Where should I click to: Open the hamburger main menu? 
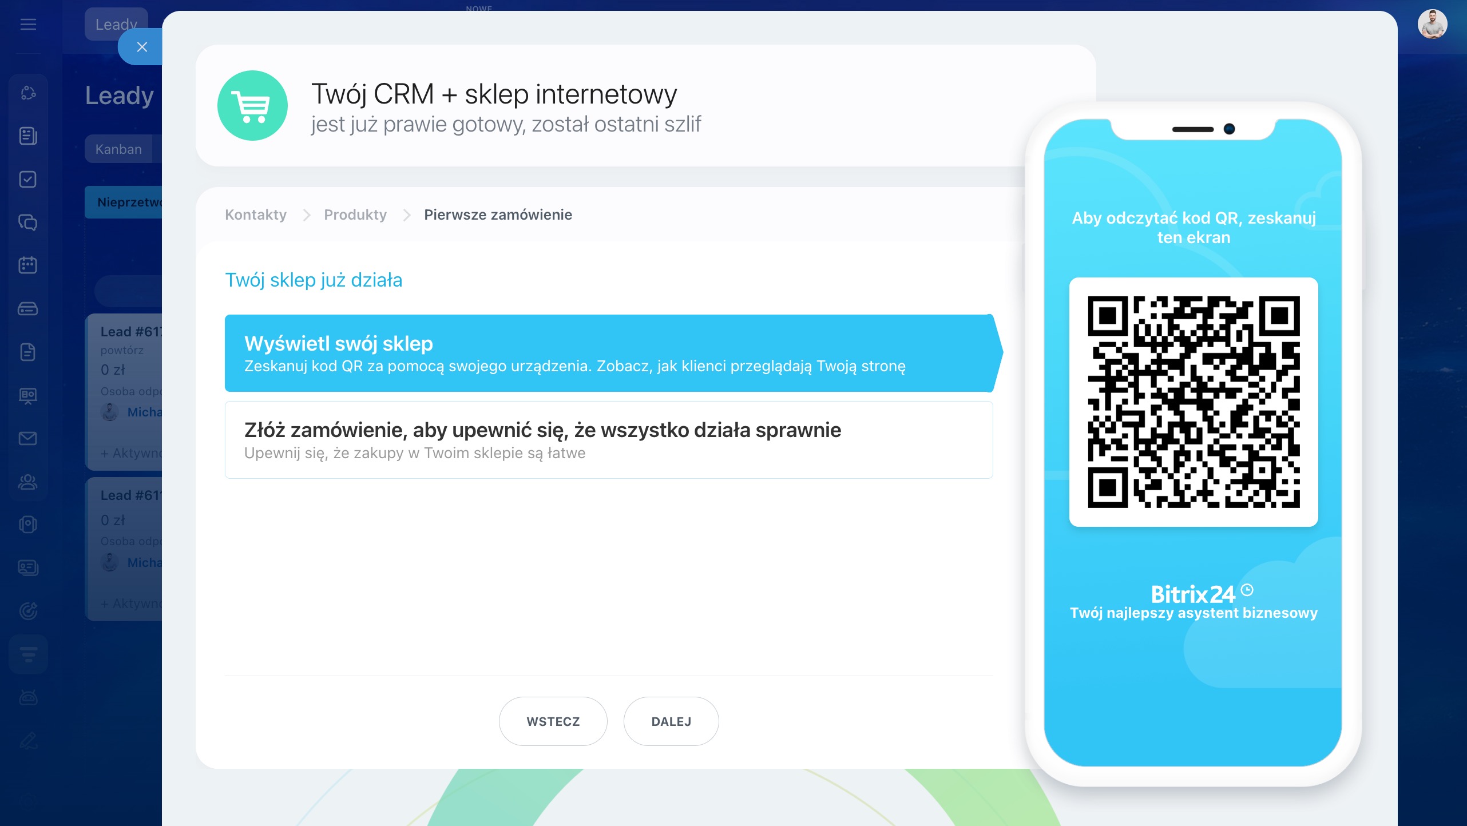click(28, 24)
